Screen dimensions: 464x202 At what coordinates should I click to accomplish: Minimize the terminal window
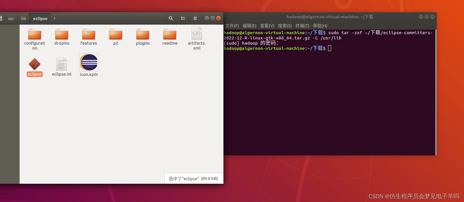click(x=421, y=17)
